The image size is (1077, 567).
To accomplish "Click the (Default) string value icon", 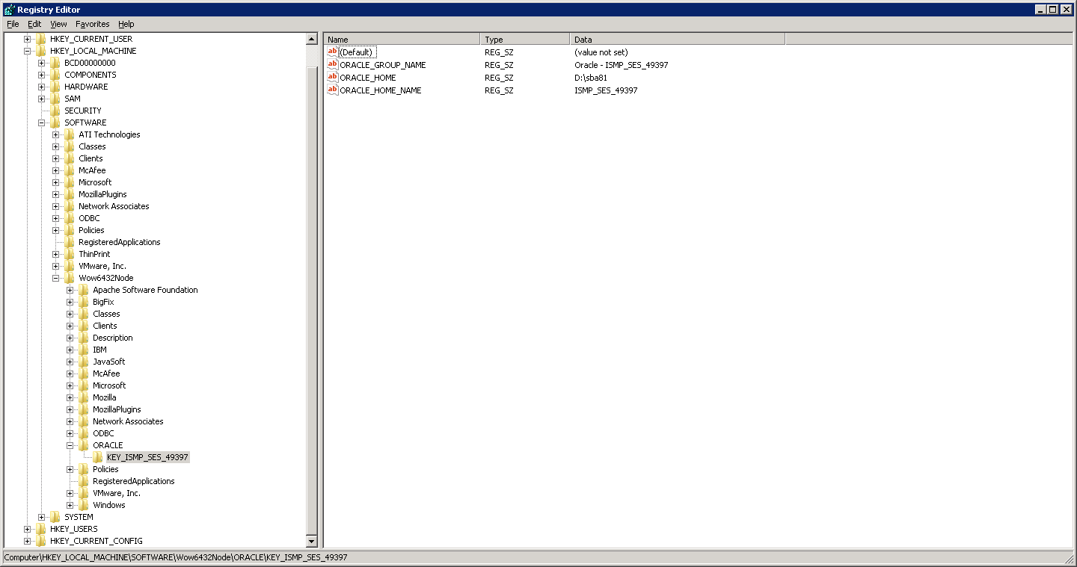I will pos(333,52).
